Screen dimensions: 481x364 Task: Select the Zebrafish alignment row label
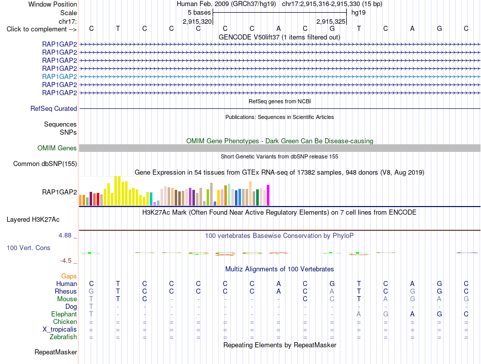(x=63, y=337)
